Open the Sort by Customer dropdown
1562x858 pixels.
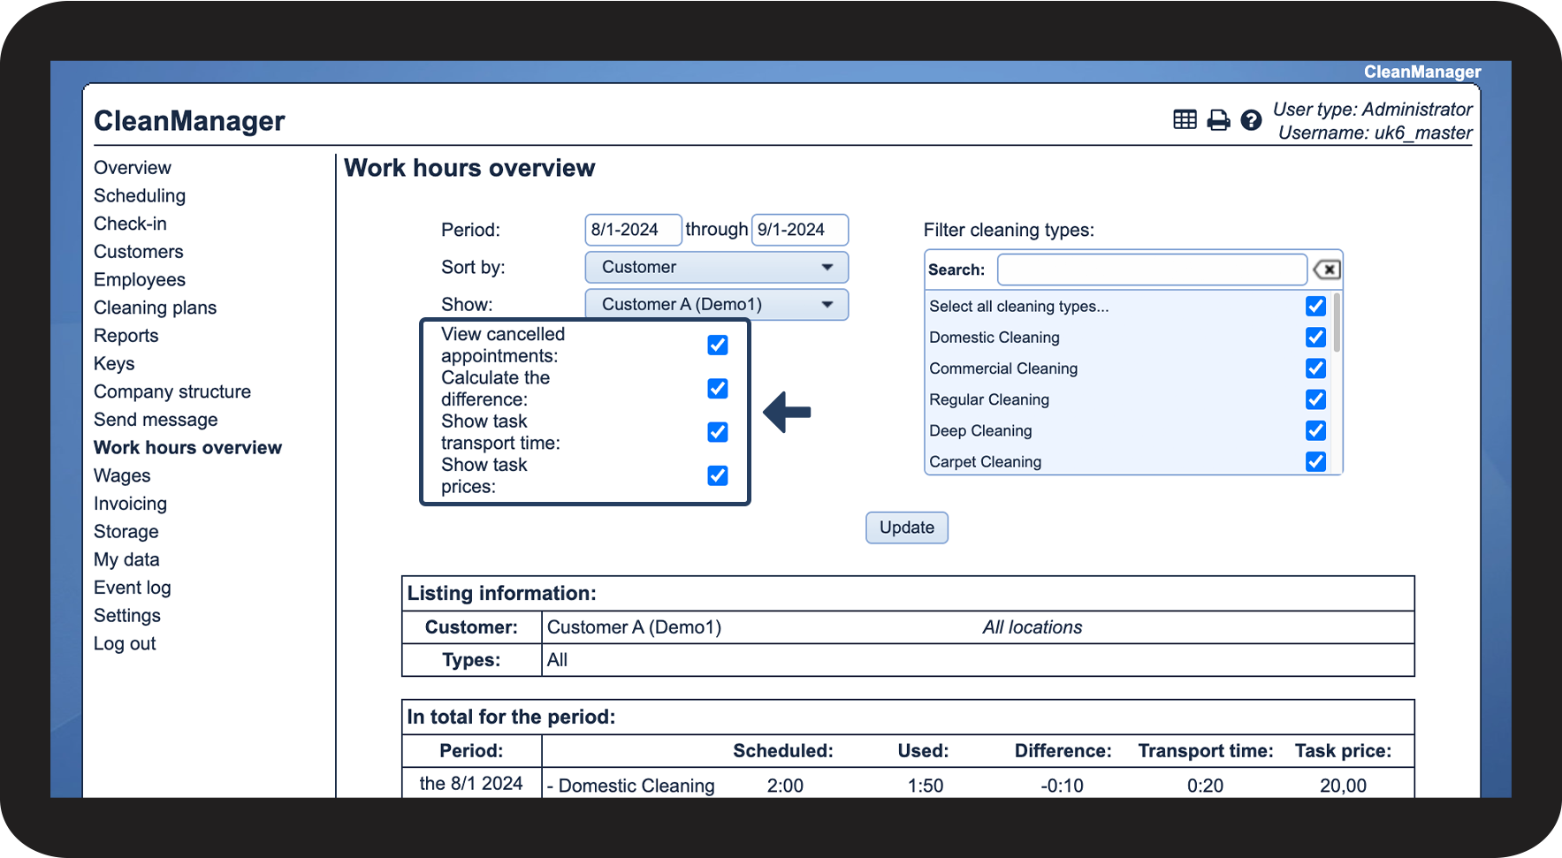coord(716,268)
